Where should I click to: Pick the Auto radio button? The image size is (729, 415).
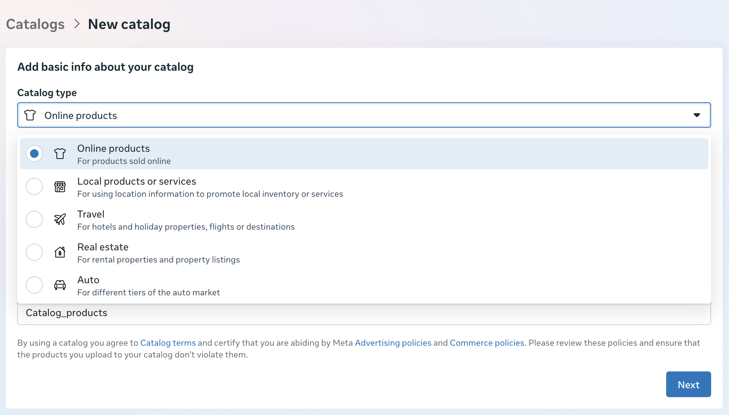click(x=34, y=285)
